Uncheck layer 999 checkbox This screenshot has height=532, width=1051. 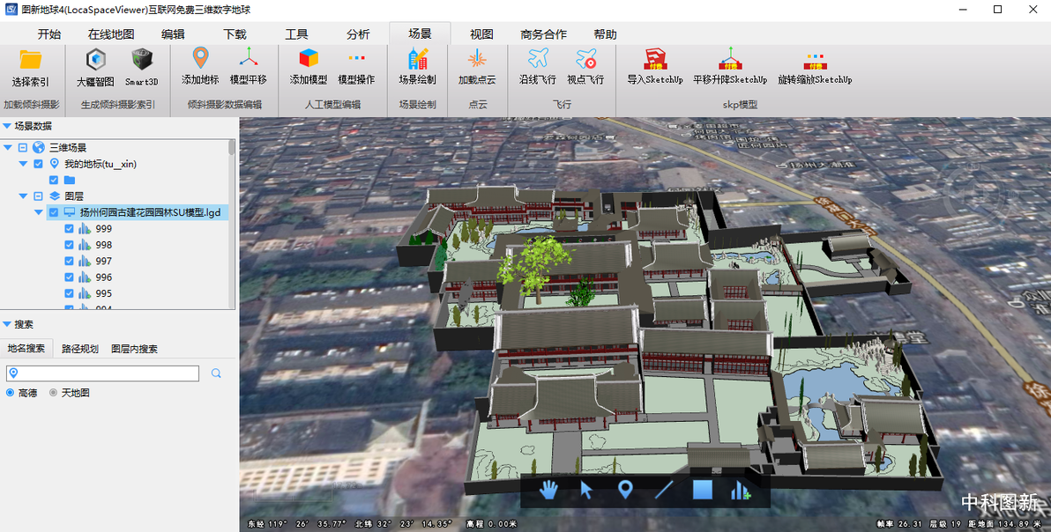click(69, 229)
